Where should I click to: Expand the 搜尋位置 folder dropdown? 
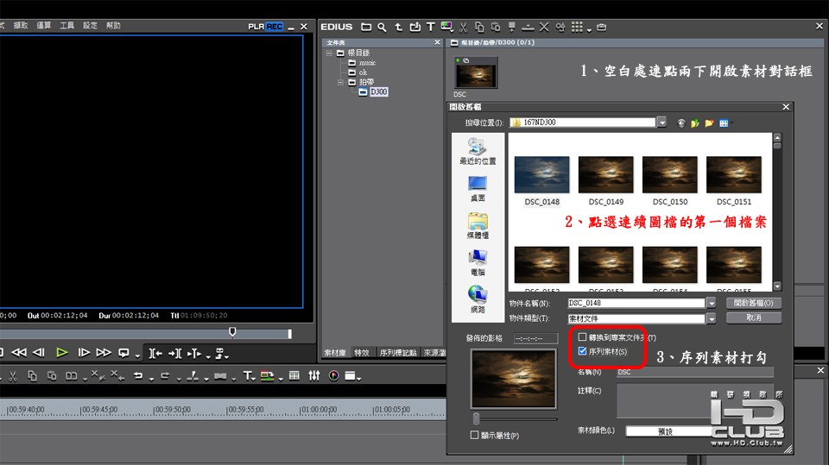(x=661, y=123)
